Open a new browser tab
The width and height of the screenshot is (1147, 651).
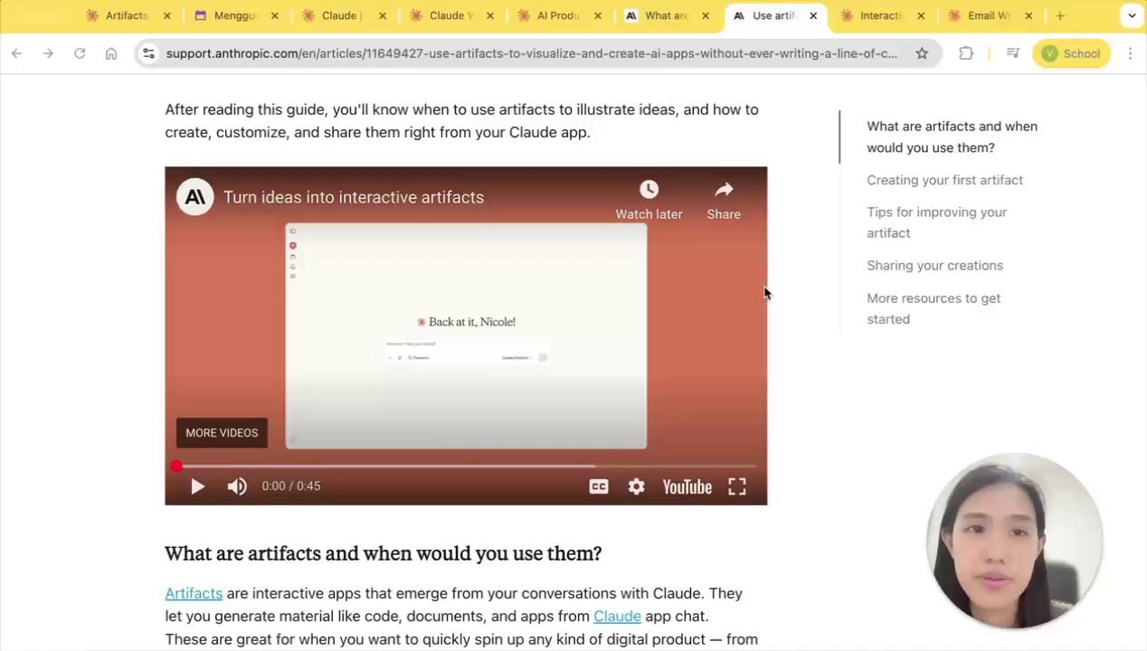click(1060, 15)
